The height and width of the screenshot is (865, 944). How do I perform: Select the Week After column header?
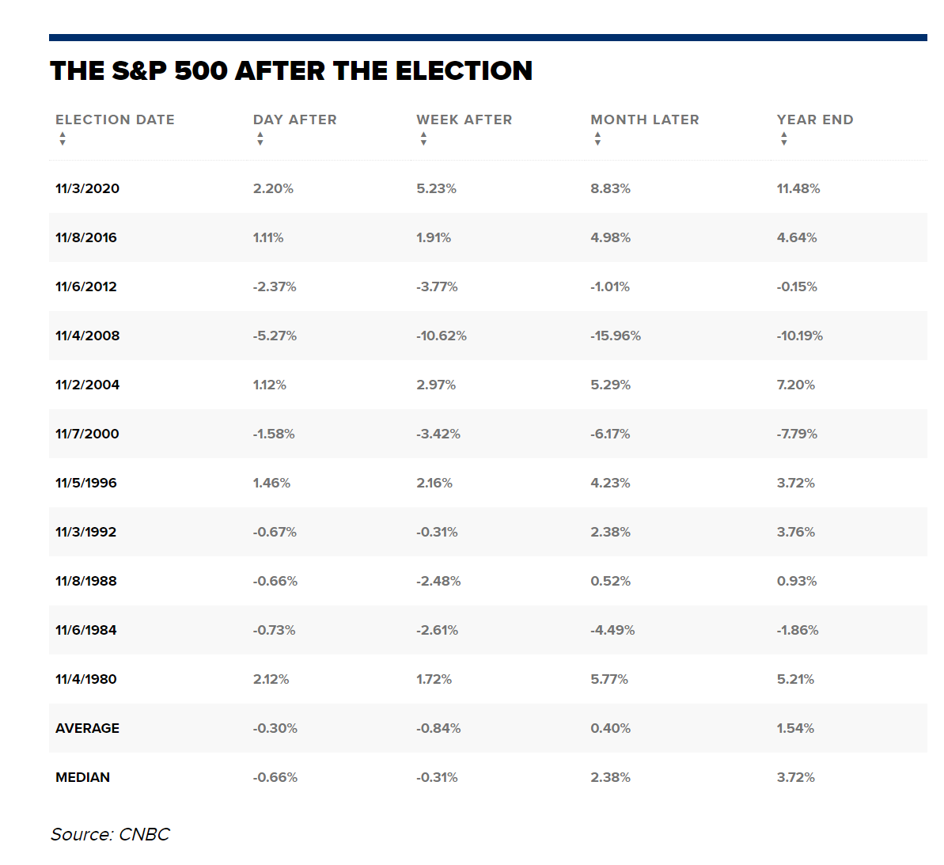[x=464, y=120]
